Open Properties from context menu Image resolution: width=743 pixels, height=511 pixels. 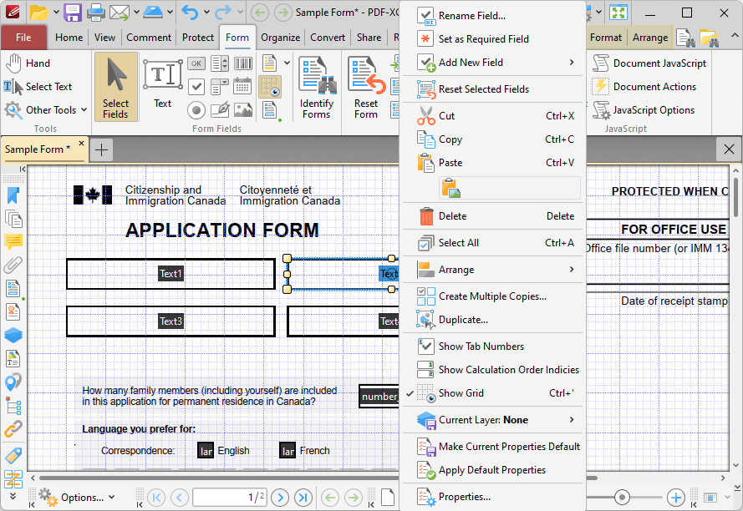tap(492, 496)
